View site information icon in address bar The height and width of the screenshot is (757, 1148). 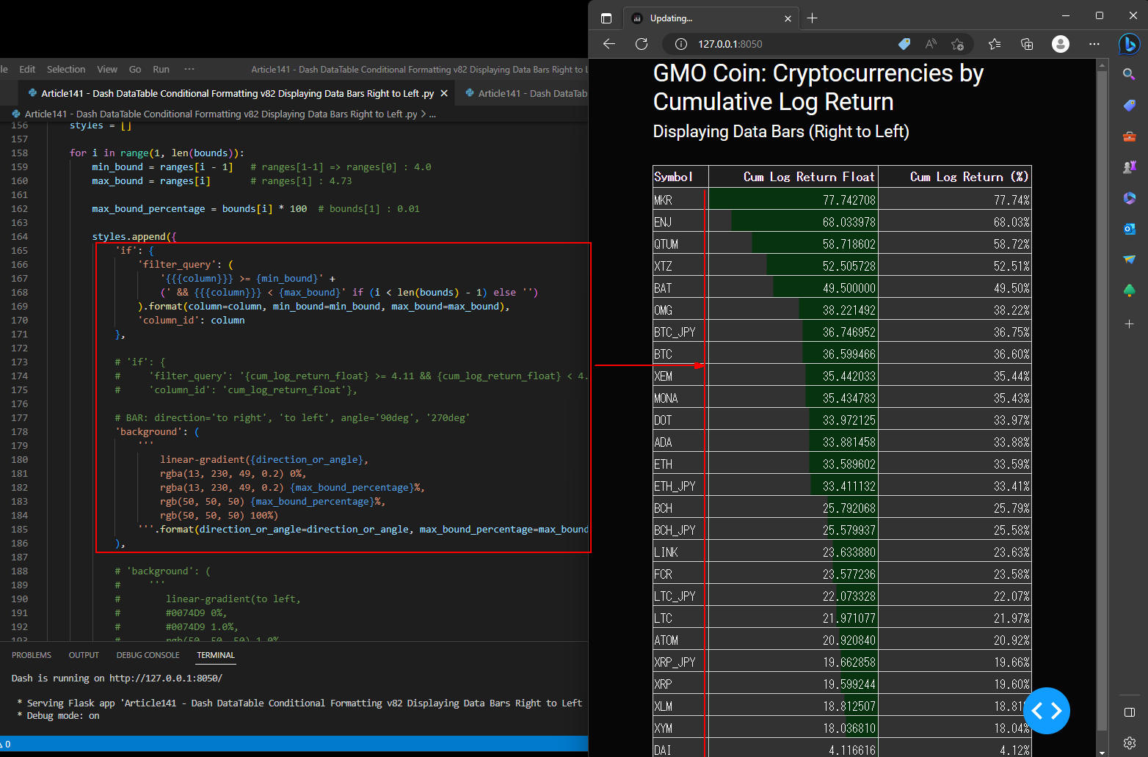click(x=680, y=44)
